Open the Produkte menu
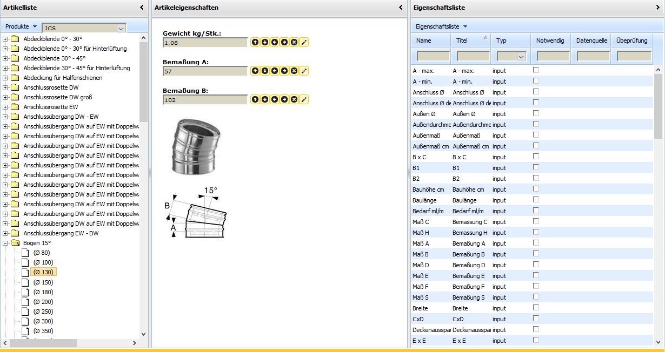The image size is (665, 352). 21,26
